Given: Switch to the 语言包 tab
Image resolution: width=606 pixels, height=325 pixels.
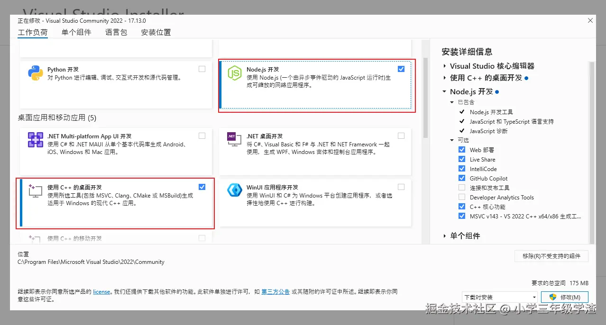Looking at the screenshot, I should [x=116, y=32].
